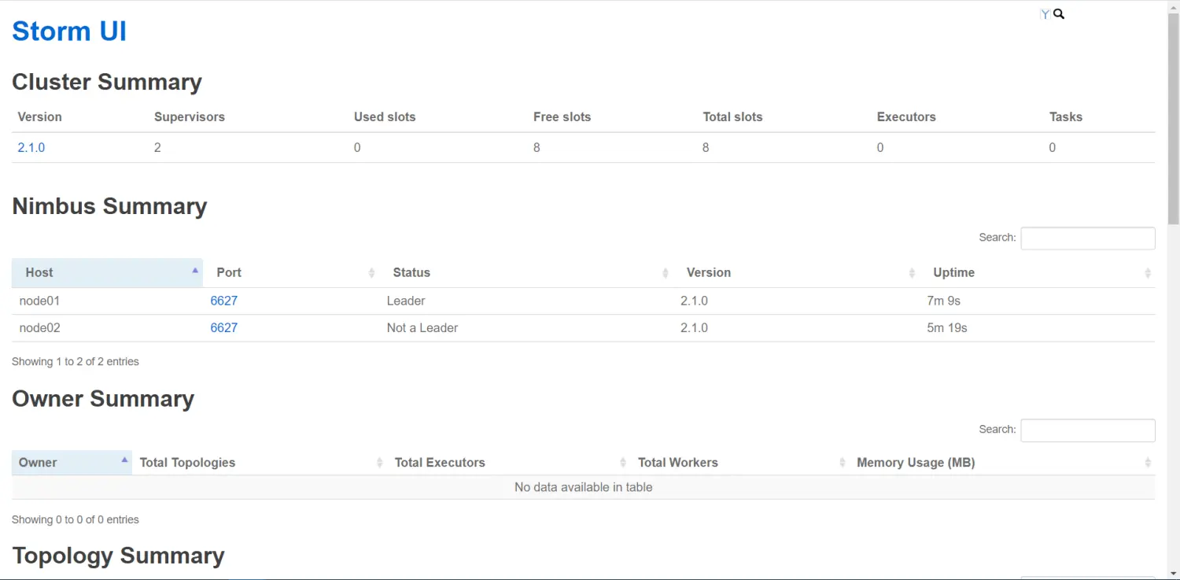Click the Nimbus Version column sort icon
This screenshot has height=580, width=1180.
pyautogui.click(x=912, y=273)
